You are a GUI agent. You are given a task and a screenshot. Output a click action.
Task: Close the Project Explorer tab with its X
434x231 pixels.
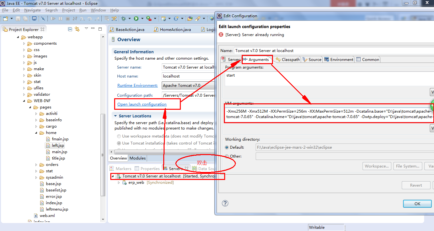click(42, 29)
